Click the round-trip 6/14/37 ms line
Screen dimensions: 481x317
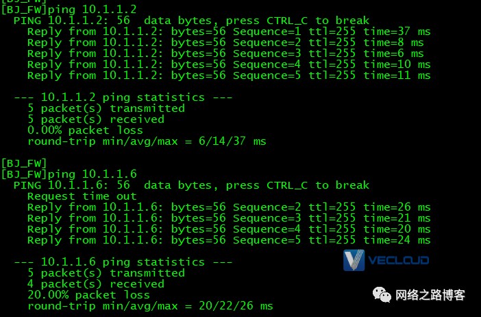coord(147,141)
